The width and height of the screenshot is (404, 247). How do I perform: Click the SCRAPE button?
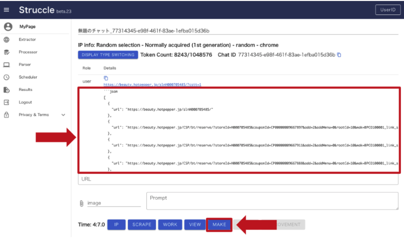pos(142,224)
